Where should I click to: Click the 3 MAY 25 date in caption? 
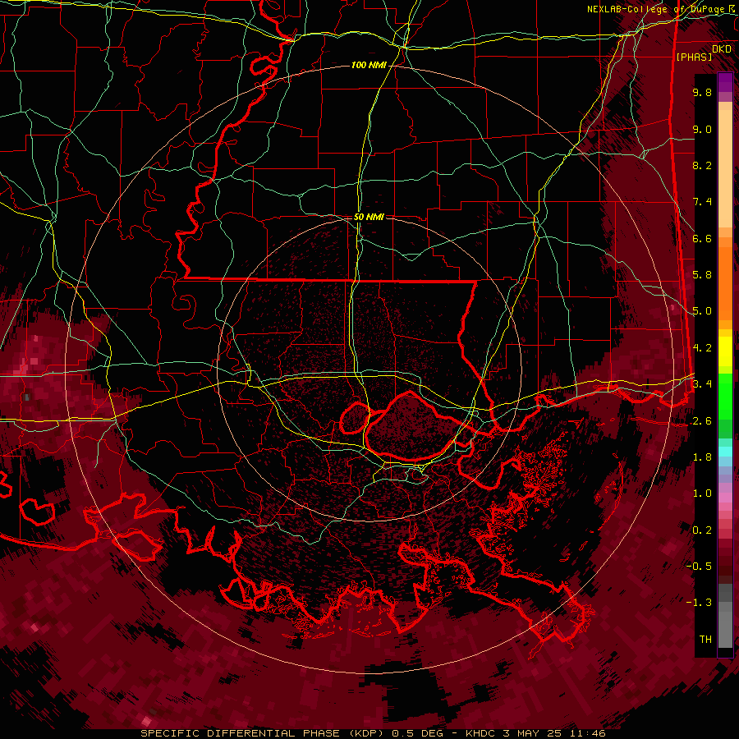click(x=533, y=733)
